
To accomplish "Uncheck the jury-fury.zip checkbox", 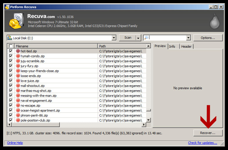I will coord(11,66).
